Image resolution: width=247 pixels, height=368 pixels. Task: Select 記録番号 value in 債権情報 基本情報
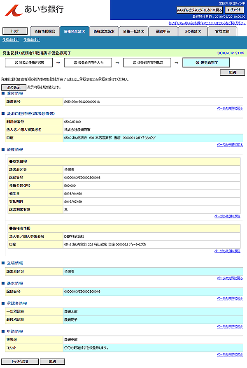(x=82, y=178)
